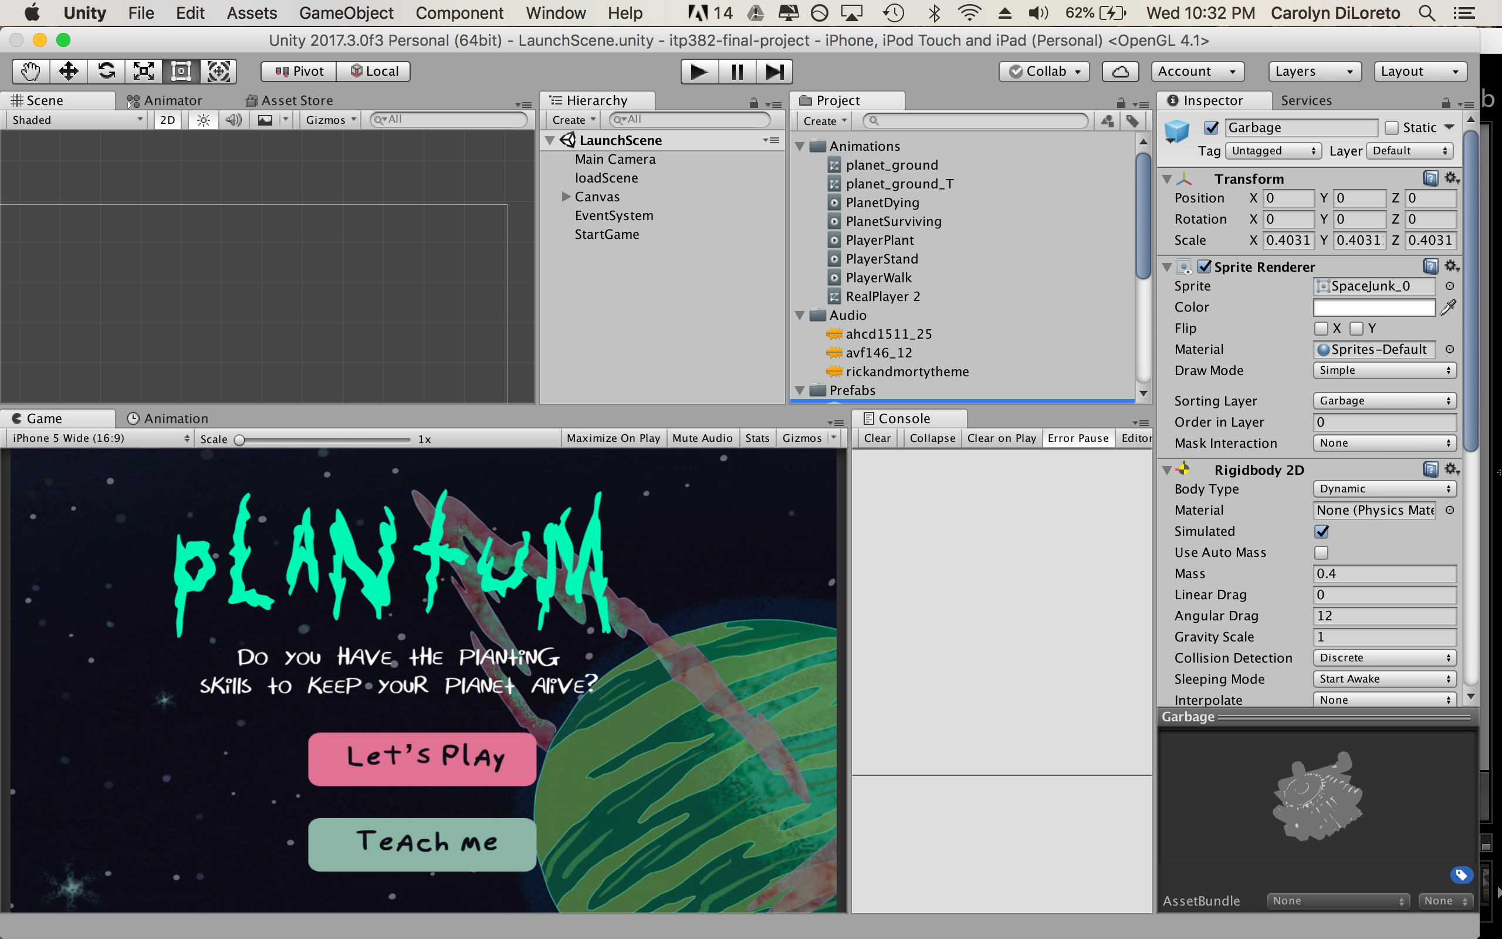Screen dimensions: 1502x939
Task: Select the Hand tool in toolbar
Action: tap(31, 72)
